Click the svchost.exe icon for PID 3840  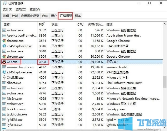point(4,51)
